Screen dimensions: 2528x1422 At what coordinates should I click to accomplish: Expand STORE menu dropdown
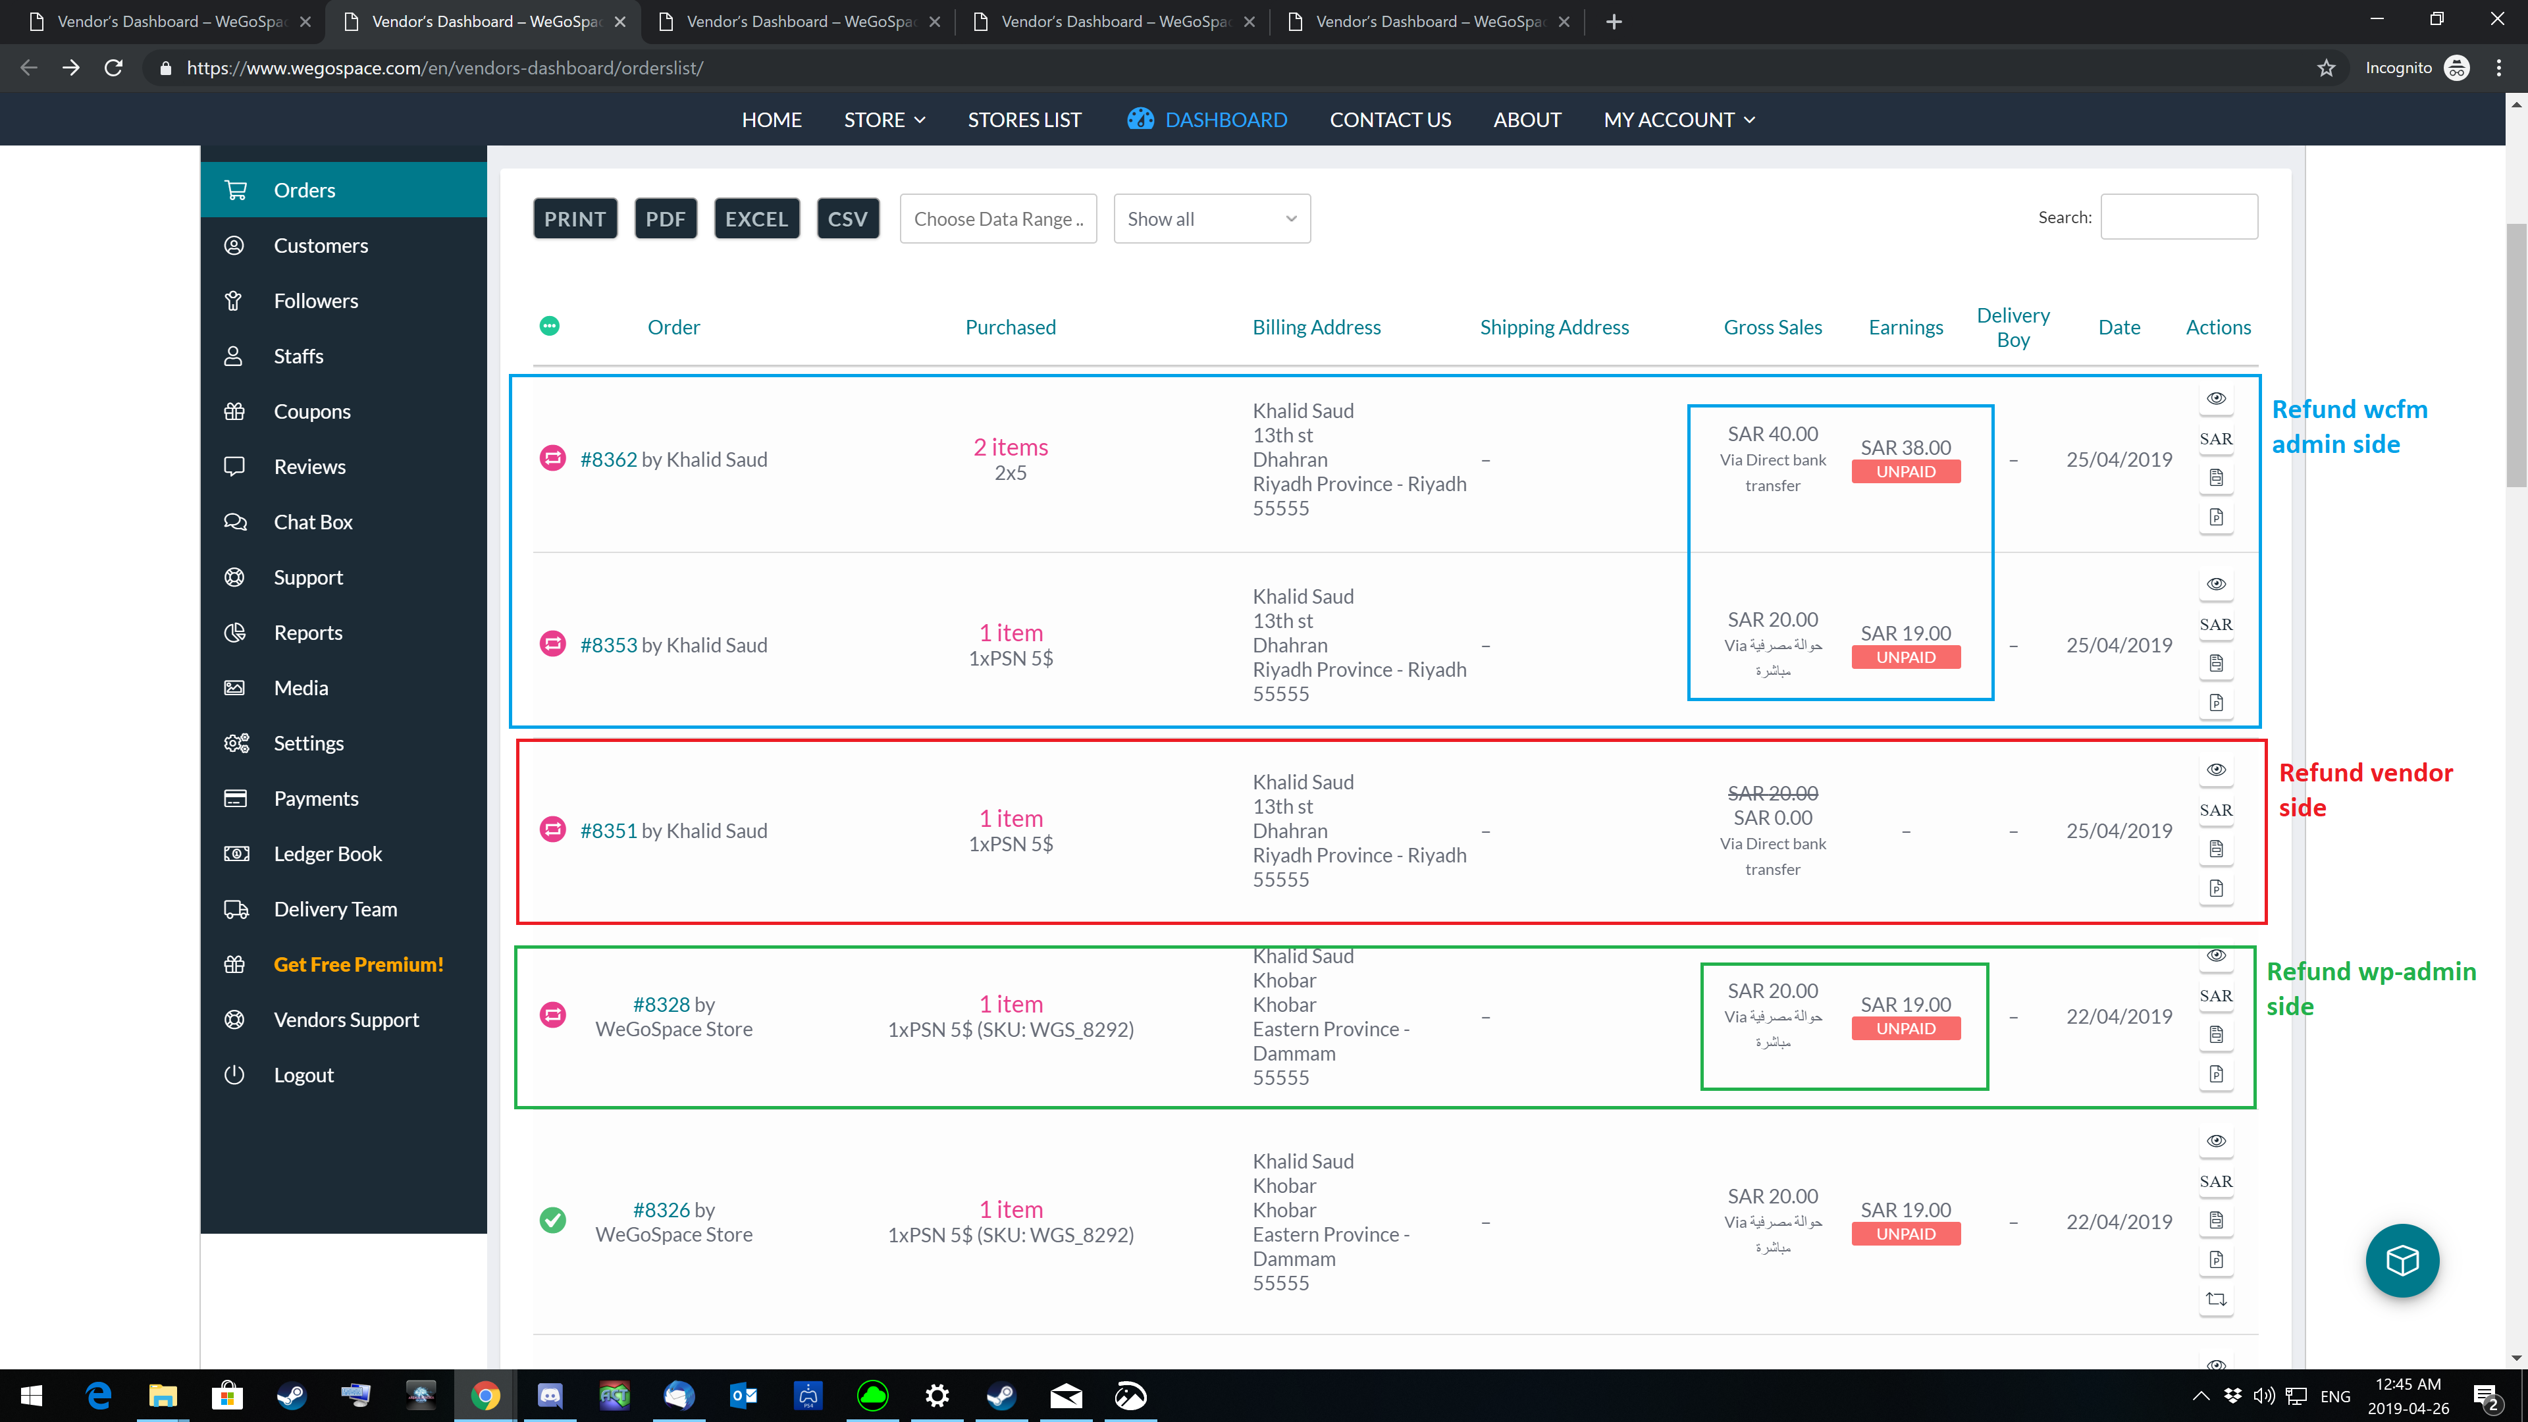coord(884,120)
